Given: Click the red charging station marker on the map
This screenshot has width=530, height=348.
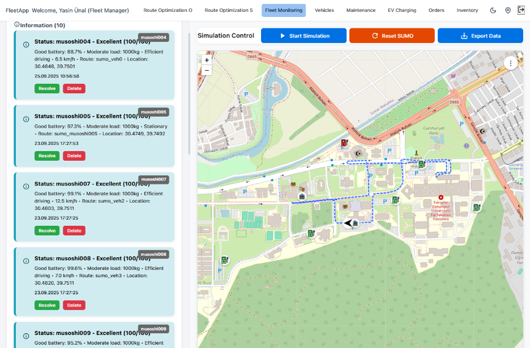Looking at the screenshot, I should 344,143.
